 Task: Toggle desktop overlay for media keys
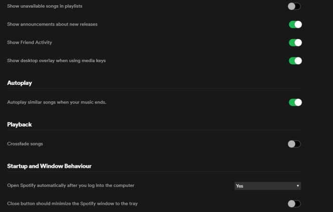[x=295, y=60]
